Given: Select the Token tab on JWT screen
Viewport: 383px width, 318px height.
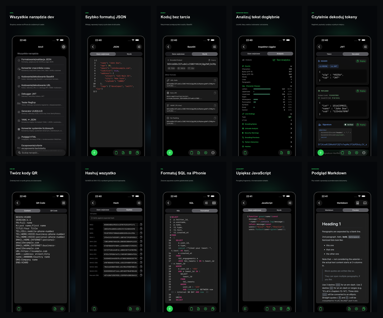Looking at the screenshot, I should (329, 54).
